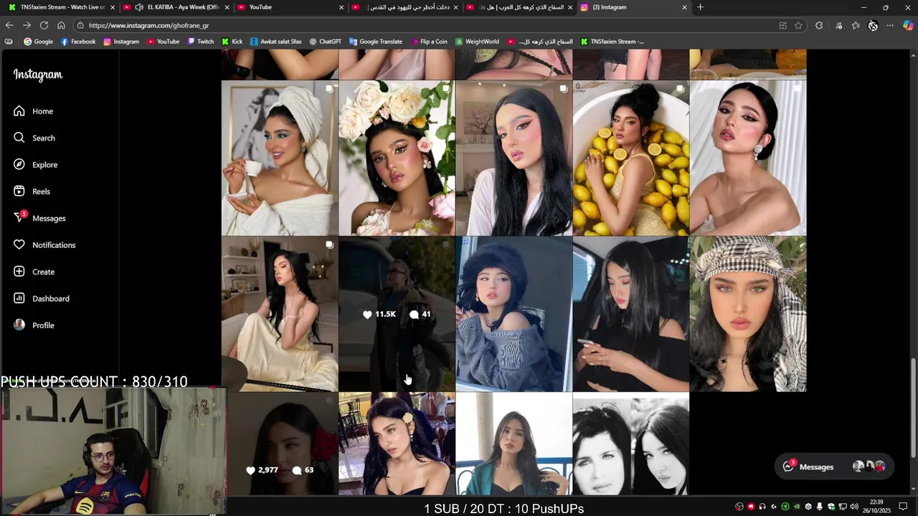Reload the page with refresh icon
The height and width of the screenshot is (516, 918).
click(44, 25)
